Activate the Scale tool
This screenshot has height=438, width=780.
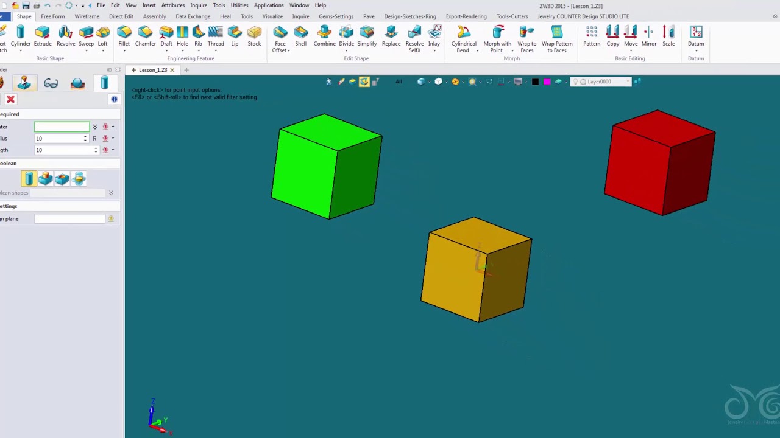668,36
